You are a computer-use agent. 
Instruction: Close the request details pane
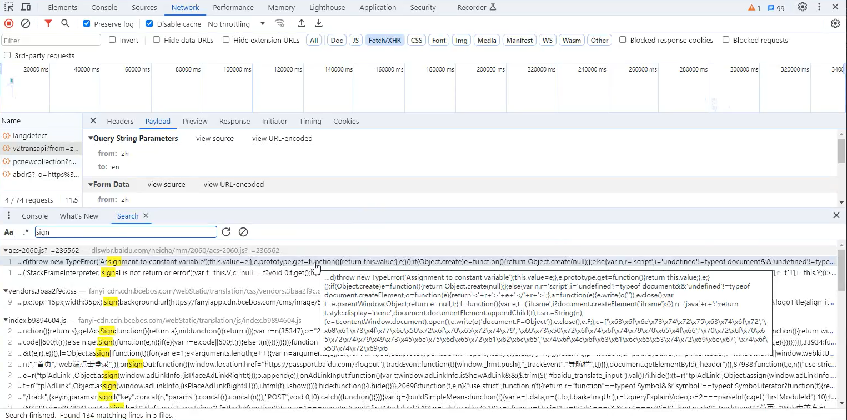93,121
